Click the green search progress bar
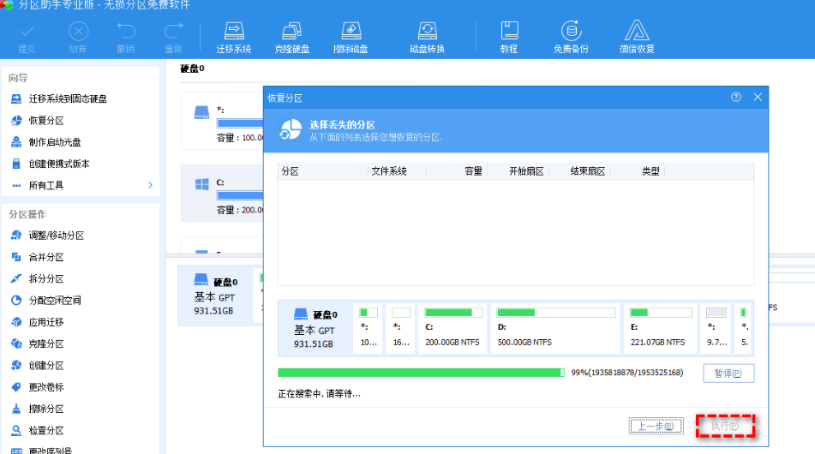The width and height of the screenshot is (815, 454). [x=421, y=373]
